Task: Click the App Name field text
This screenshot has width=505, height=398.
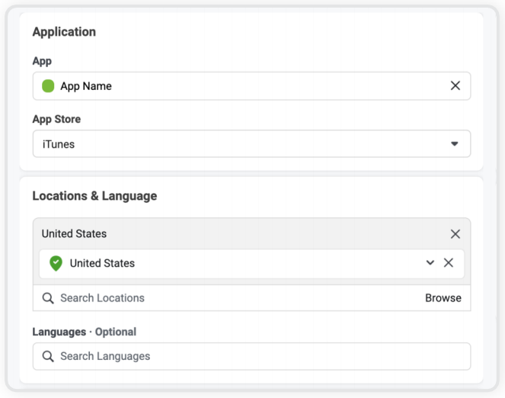Action: click(86, 86)
